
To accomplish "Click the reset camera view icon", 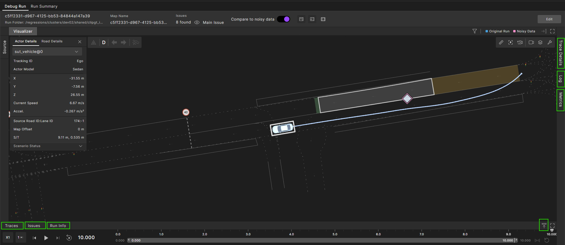I will pyautogui.click(x=520, y=42).
